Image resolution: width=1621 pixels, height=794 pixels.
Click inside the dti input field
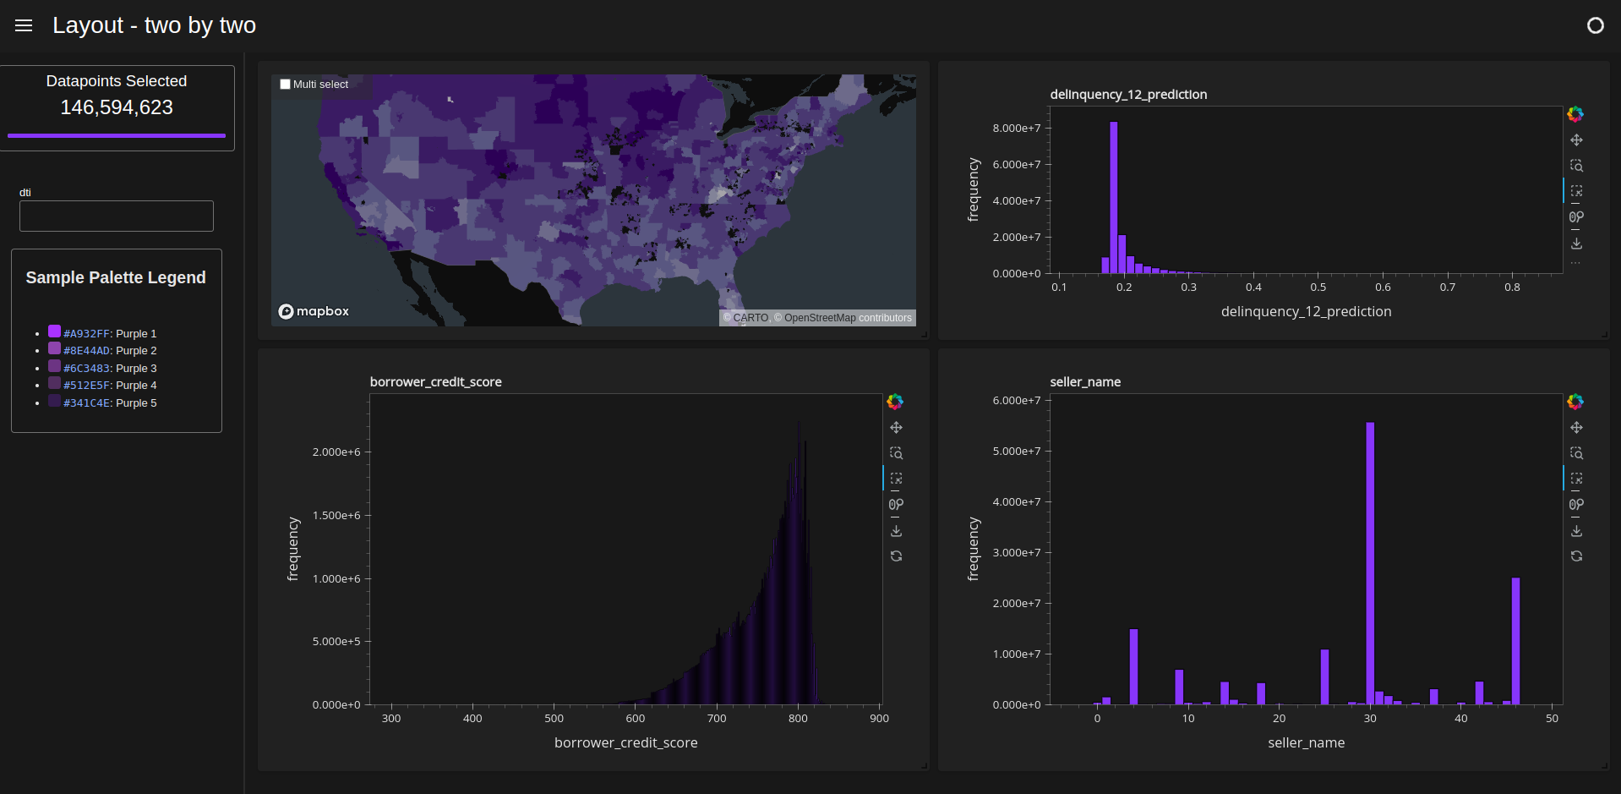(x=117, y=216)
